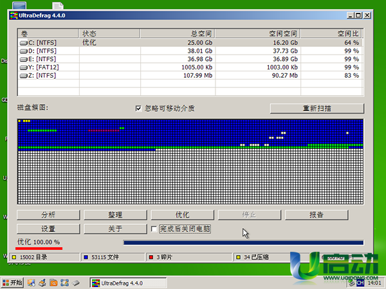Click the system tray icon left of CH
The image size is (386, 289).
tap(352, 283)
